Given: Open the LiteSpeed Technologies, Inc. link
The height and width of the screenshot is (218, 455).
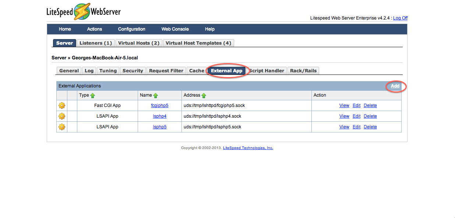Looking at the screenshot, I should tap(248, 148).
